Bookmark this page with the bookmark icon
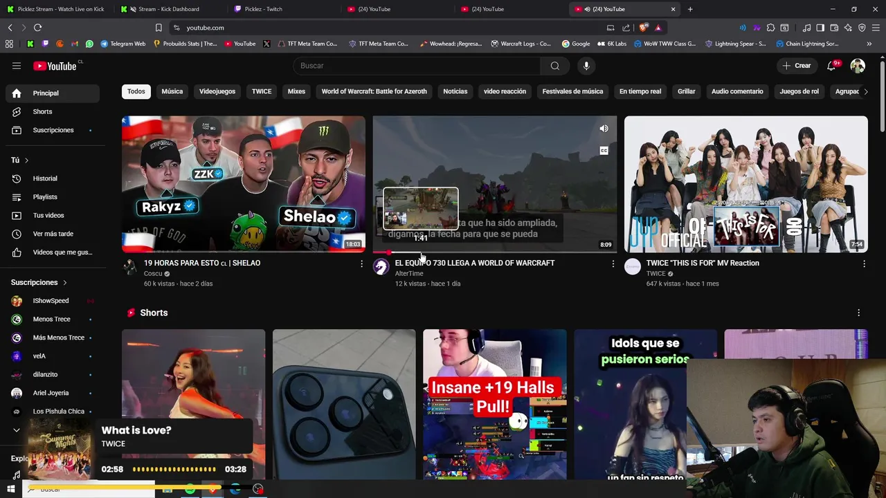Viewport: 886px width, 498px height. pyautogui.click(x=159, y=28)
